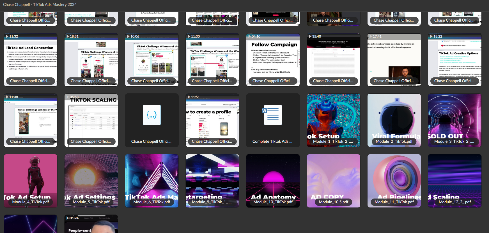Click the file name on the 04:10 video
Image resolution: width=489 pixels, height=233 pixels.
click(x=272, y=81)
